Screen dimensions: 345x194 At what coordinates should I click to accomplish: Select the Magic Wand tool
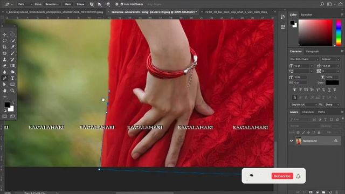[x=12, y=41]
